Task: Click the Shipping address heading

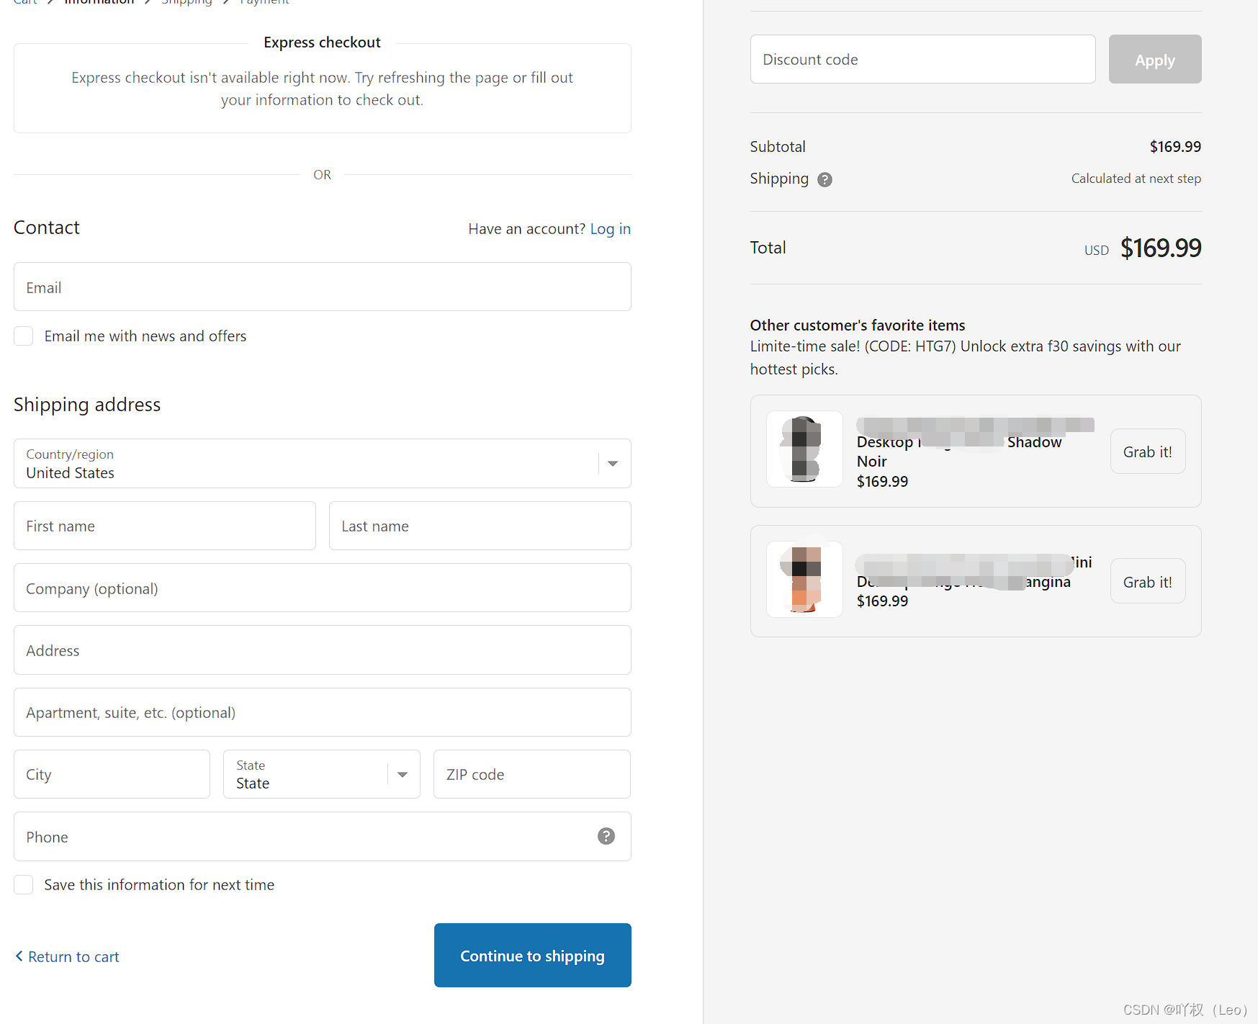Action: pyautogui.click(x=87, y=405)
